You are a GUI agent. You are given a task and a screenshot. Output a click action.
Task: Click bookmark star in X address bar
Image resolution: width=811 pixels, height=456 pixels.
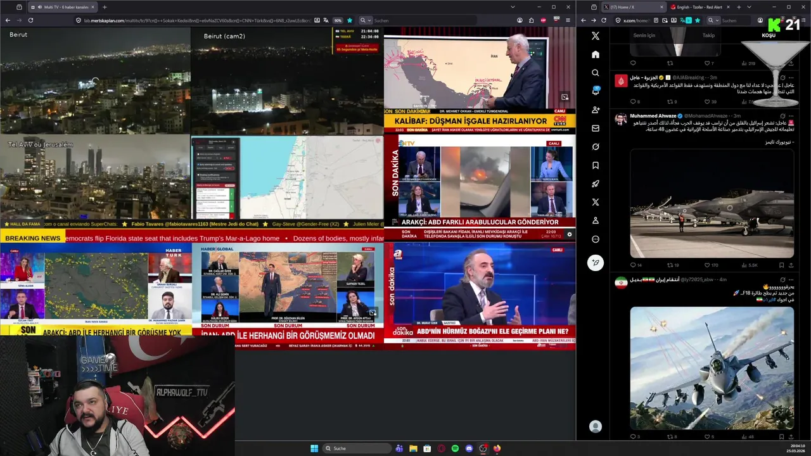698,20
